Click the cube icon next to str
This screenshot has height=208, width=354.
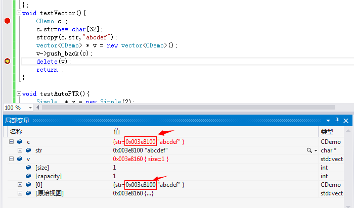[28, 150]
